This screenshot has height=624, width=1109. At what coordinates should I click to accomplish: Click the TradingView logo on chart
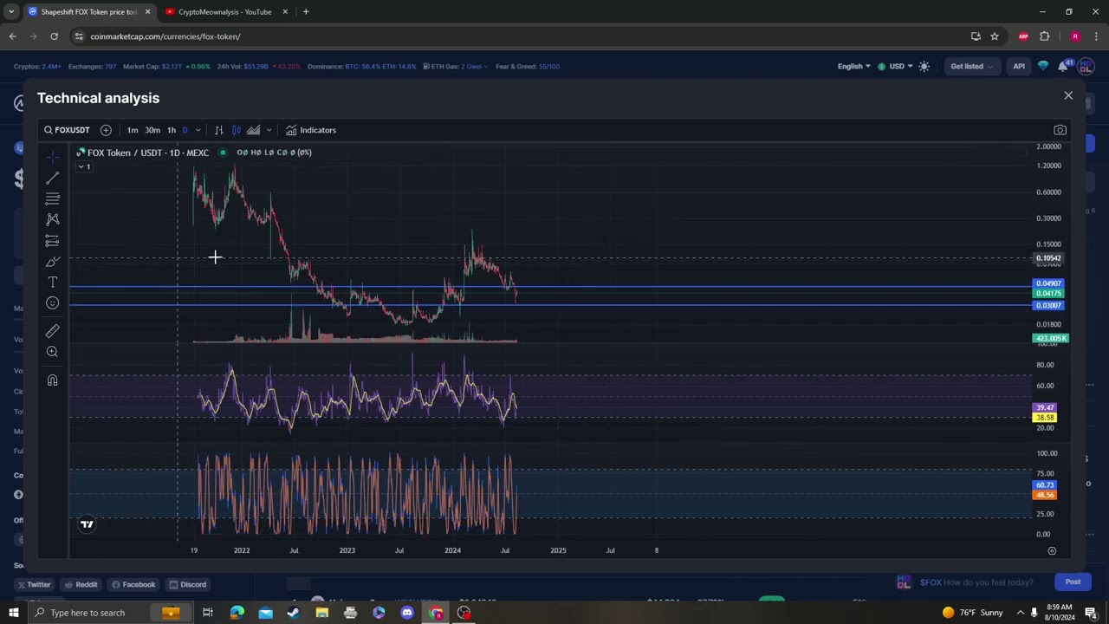[x=87, y=523]
